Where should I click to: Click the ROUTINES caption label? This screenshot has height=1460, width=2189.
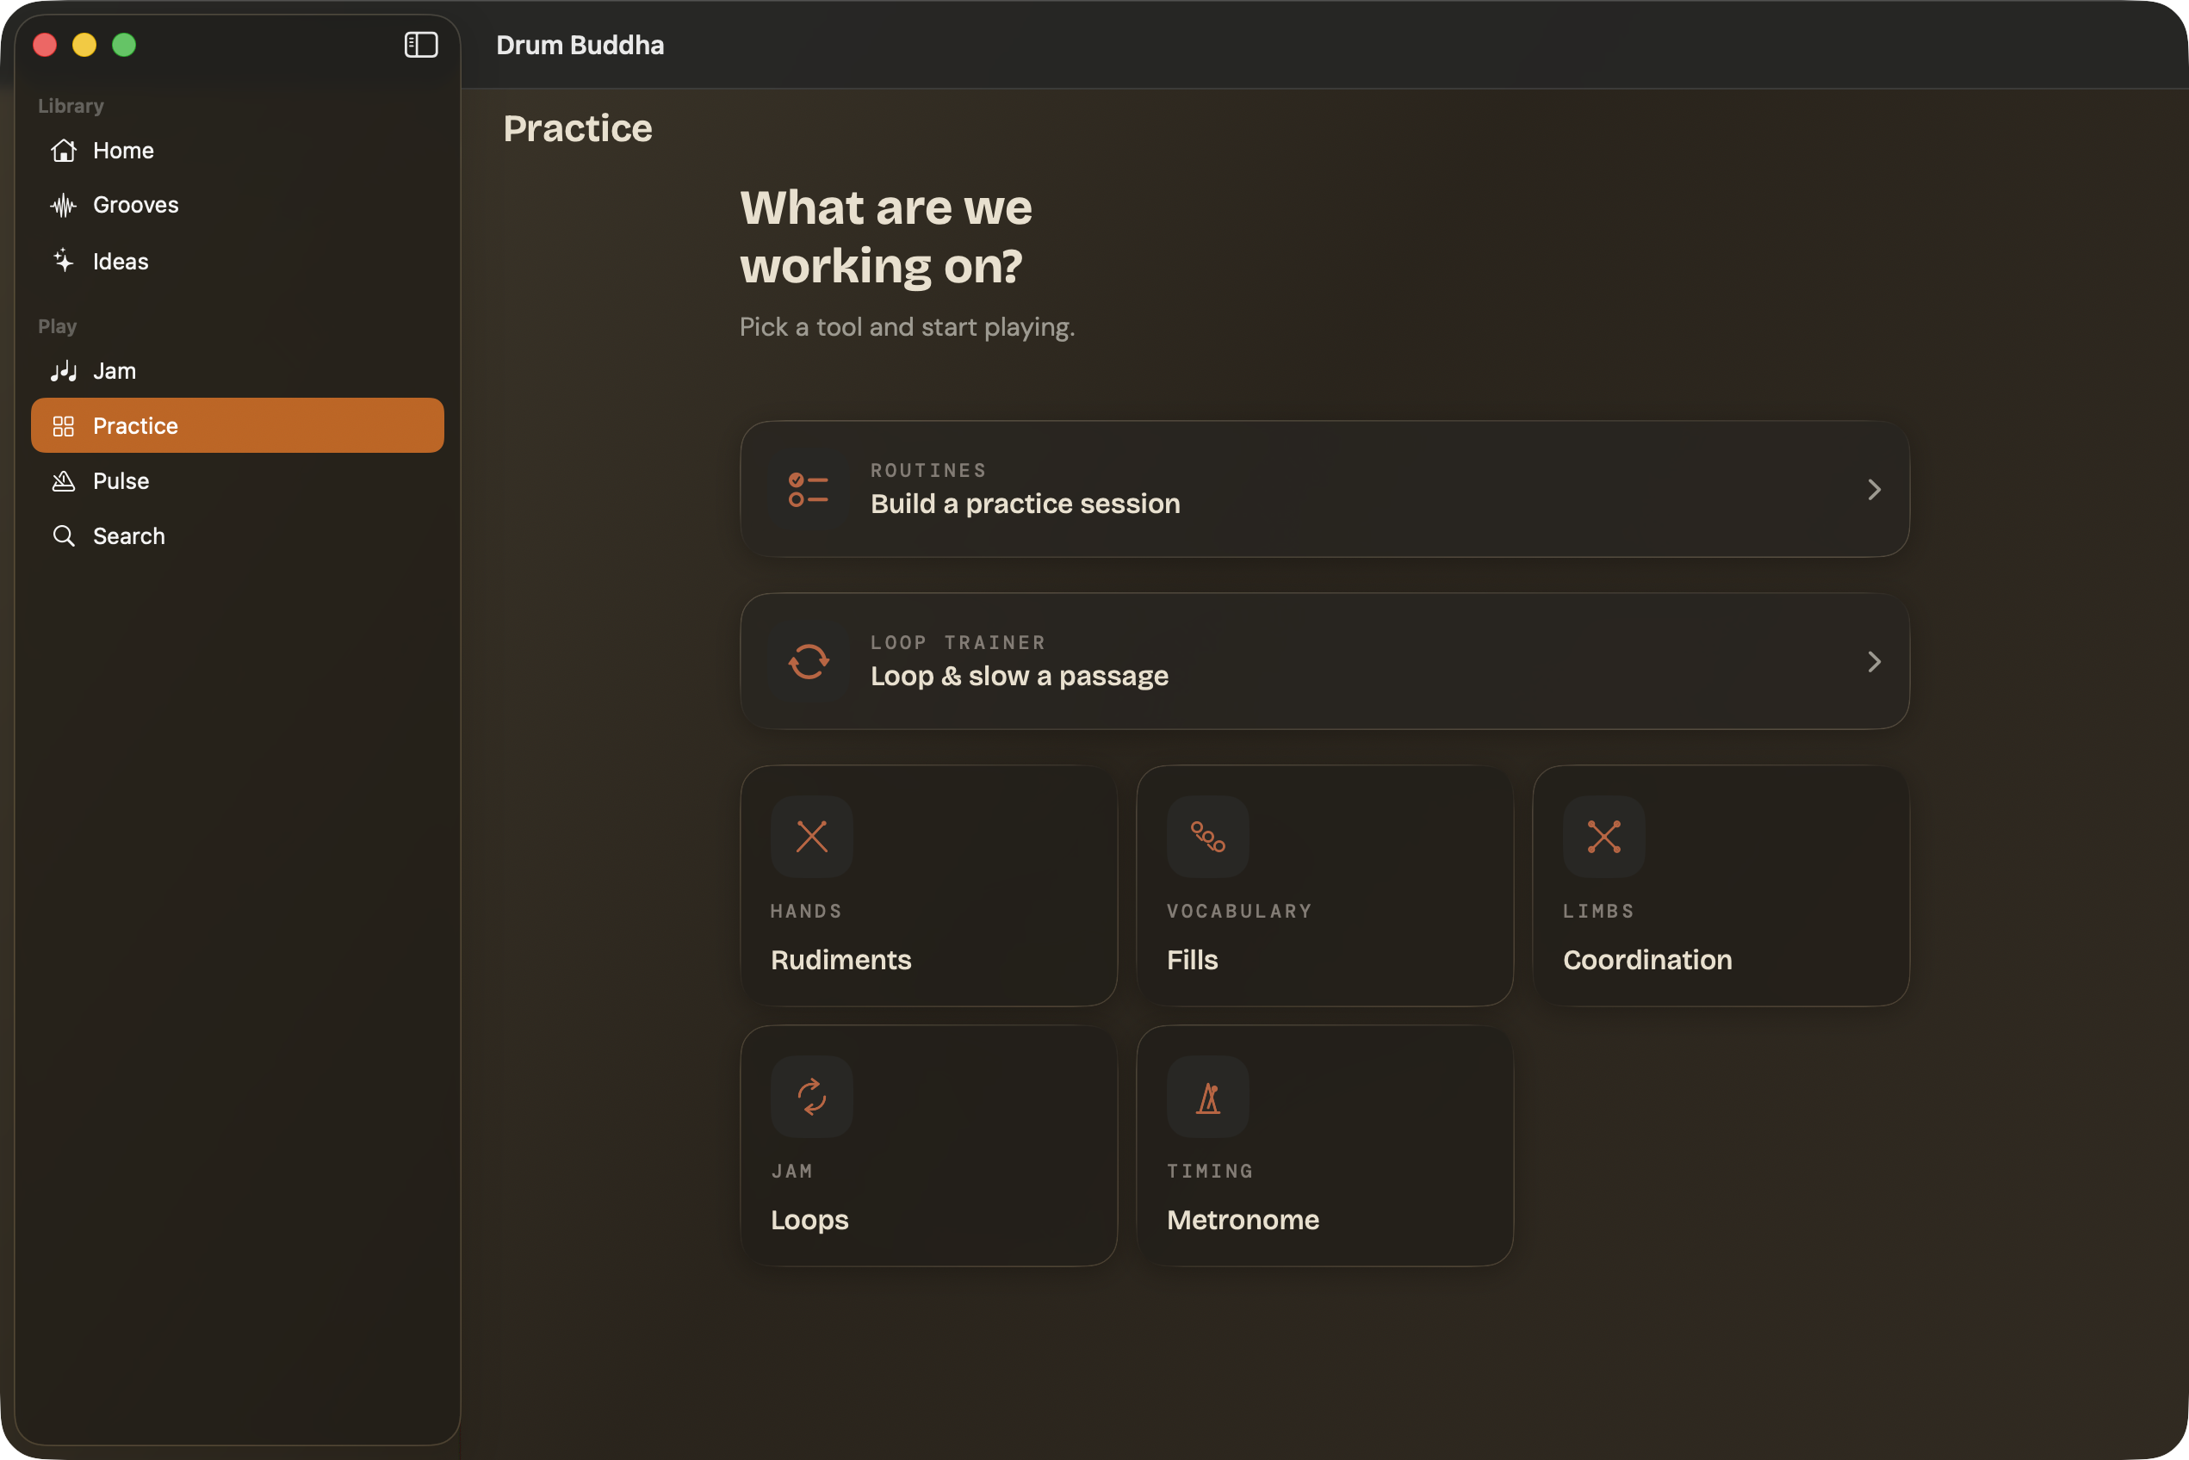point(927,470)
